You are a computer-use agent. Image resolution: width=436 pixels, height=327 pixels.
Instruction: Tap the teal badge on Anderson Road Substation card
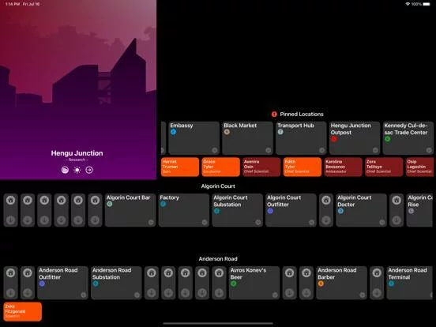[96, 284]
